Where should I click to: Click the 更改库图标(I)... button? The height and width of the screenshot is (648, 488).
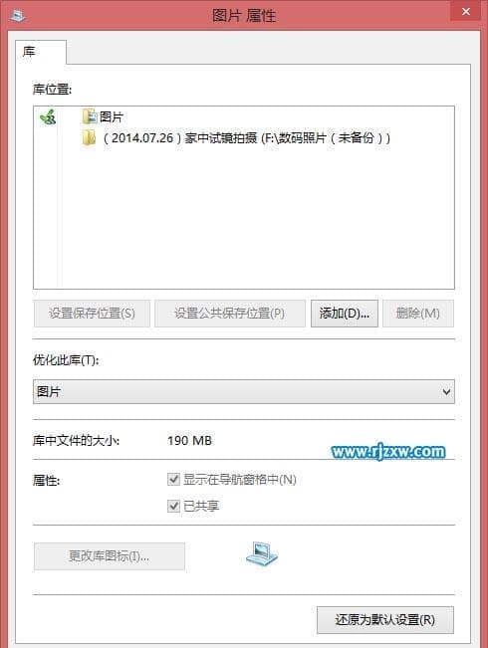(110, 556)
